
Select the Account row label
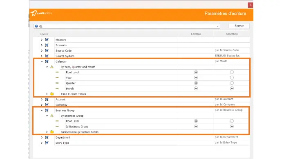(60, 99)
